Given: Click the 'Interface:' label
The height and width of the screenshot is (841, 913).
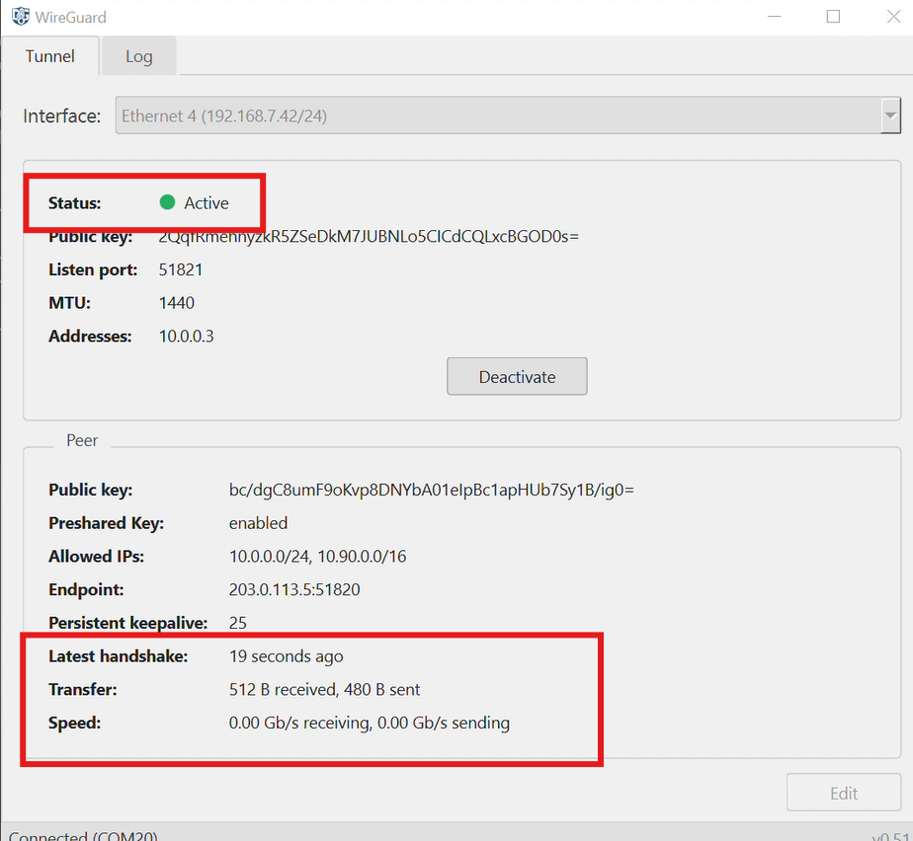Looking at the screenshot, I should [x=61, y=115].
